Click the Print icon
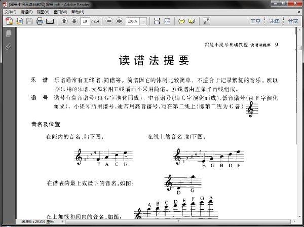The width and height of the screenshot is (304, 227). pos(40,21)
